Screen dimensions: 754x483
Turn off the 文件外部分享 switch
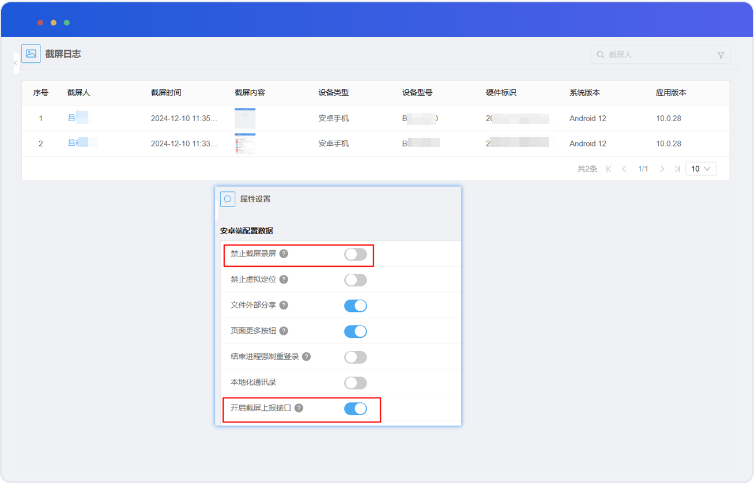pyautogui.click(x=355, y=305)
